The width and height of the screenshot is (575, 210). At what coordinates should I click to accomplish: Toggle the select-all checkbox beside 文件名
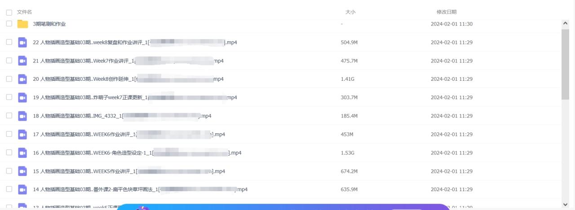pos(9,13)
